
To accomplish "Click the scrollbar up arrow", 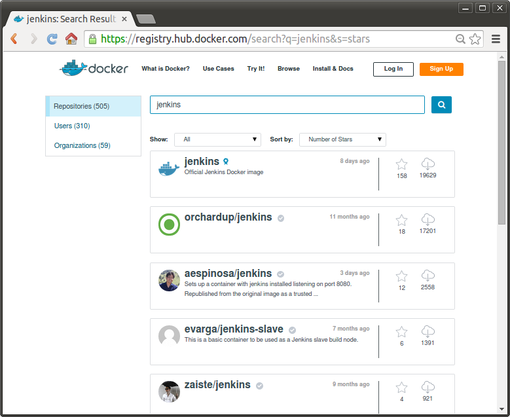I will [x=501, y=57].
